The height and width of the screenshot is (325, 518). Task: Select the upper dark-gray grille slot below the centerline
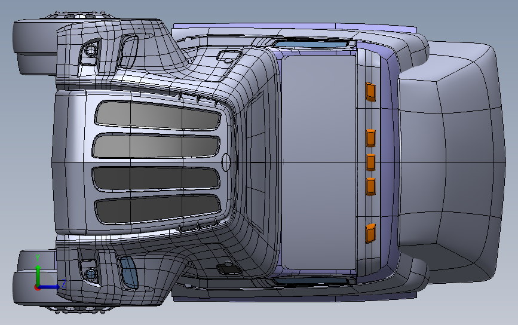pos(156,178)
